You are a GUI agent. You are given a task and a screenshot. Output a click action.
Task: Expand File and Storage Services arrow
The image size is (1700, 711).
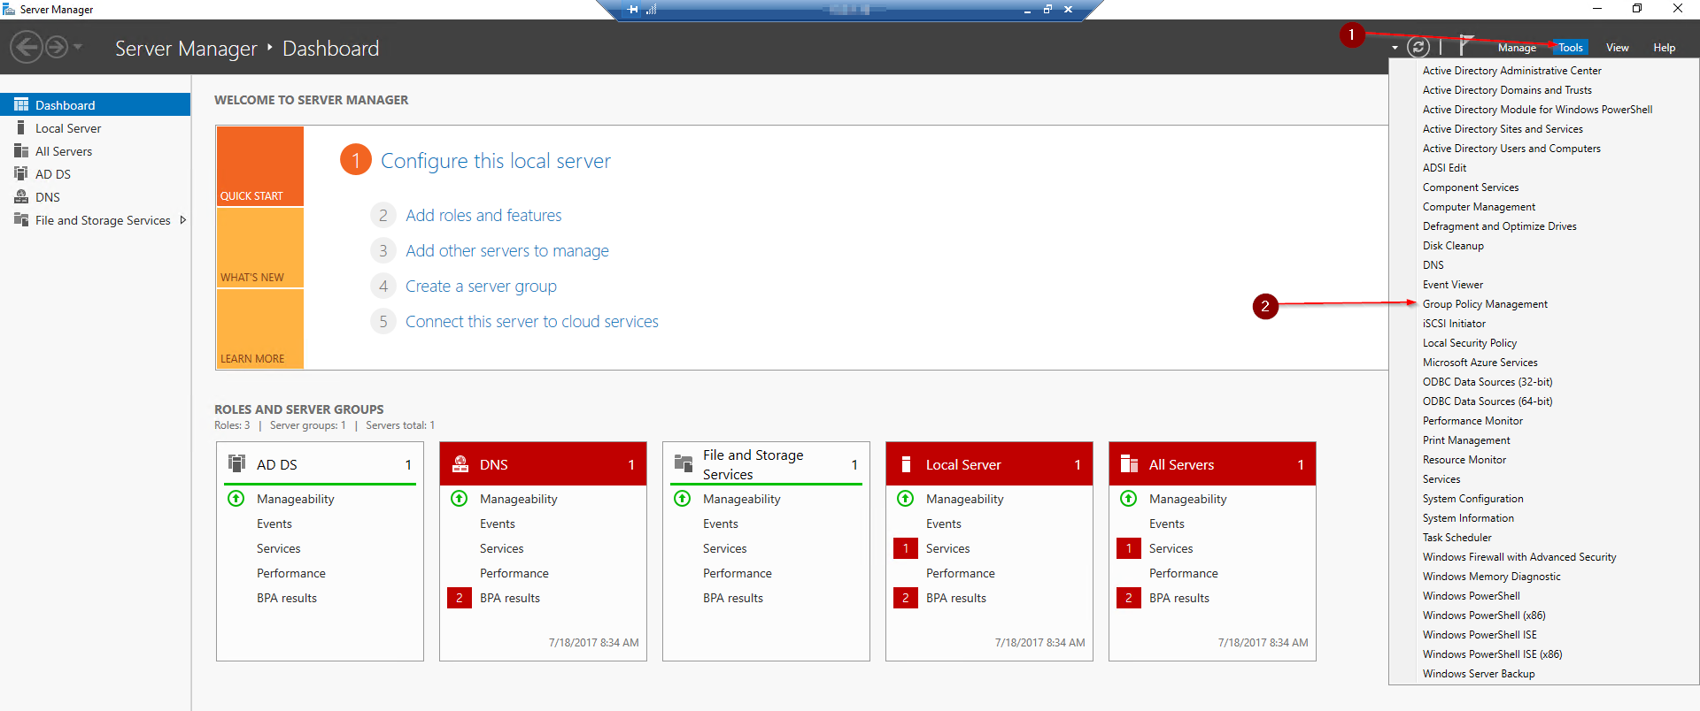(182, 220)
